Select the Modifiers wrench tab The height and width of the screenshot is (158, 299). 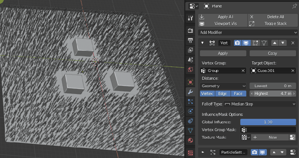[x=190, y=92]
